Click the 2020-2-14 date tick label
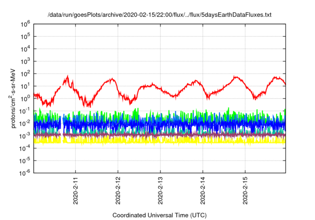Image resolution: width=315 pixels, height=220 pixels. click(x=203, y=191)
